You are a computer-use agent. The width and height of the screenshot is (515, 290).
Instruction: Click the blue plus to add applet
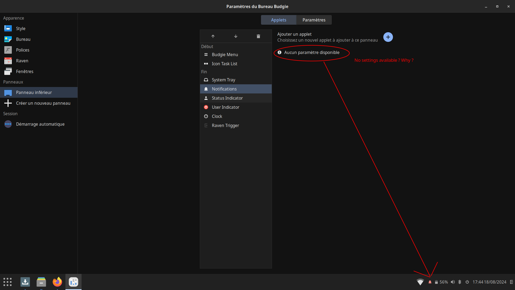coord(388,37)
